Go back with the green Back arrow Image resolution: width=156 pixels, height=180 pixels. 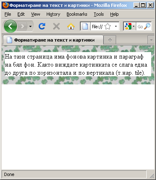[10, 26]
